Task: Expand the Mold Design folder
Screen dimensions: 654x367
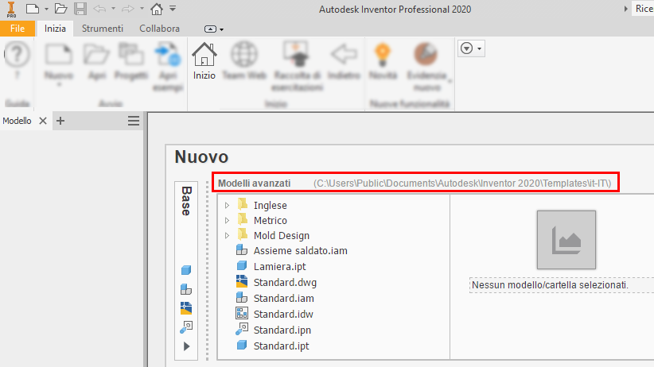Action: [227, 235]
